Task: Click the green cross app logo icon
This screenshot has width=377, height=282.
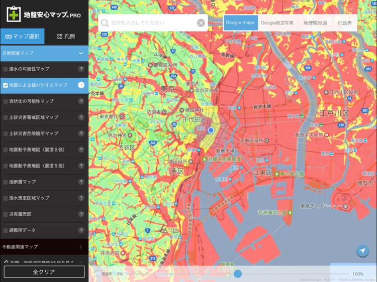Action: point(14,14)
